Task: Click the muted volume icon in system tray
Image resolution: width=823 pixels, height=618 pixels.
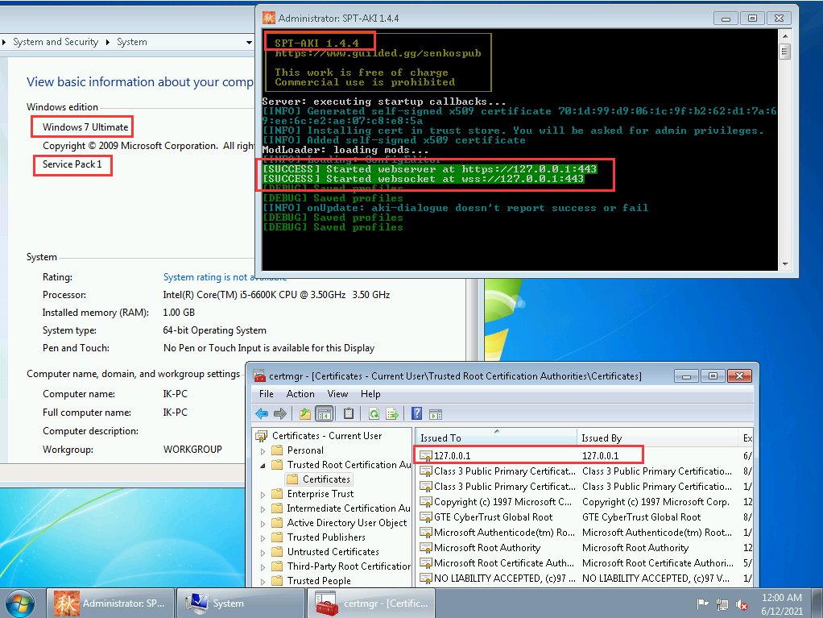Action: (742, 604)
